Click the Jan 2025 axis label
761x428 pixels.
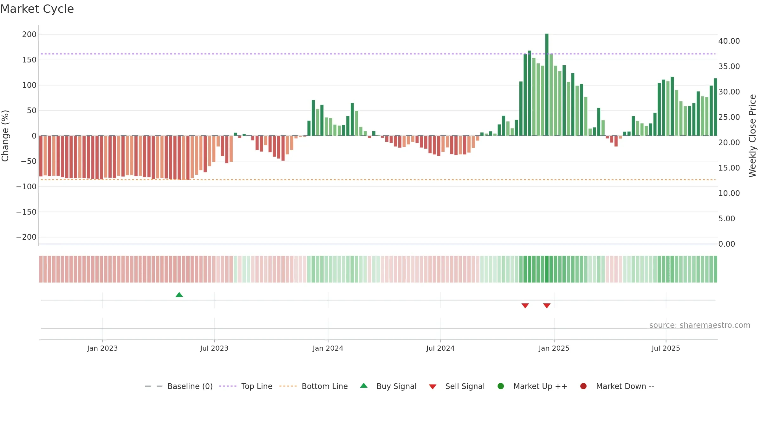coord(554,348)
